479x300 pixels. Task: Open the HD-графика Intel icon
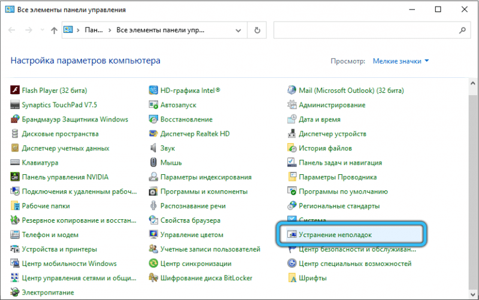pyautogui.click(x=153, y=90)
